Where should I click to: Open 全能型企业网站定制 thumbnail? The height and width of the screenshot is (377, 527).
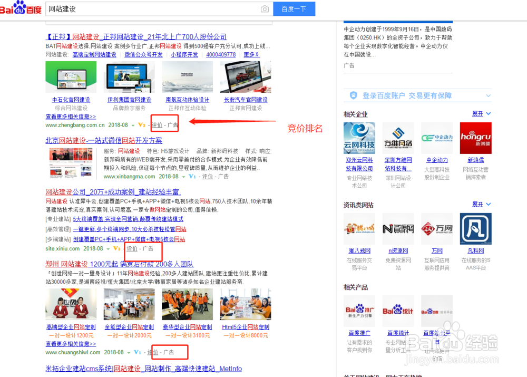[129, 304]
